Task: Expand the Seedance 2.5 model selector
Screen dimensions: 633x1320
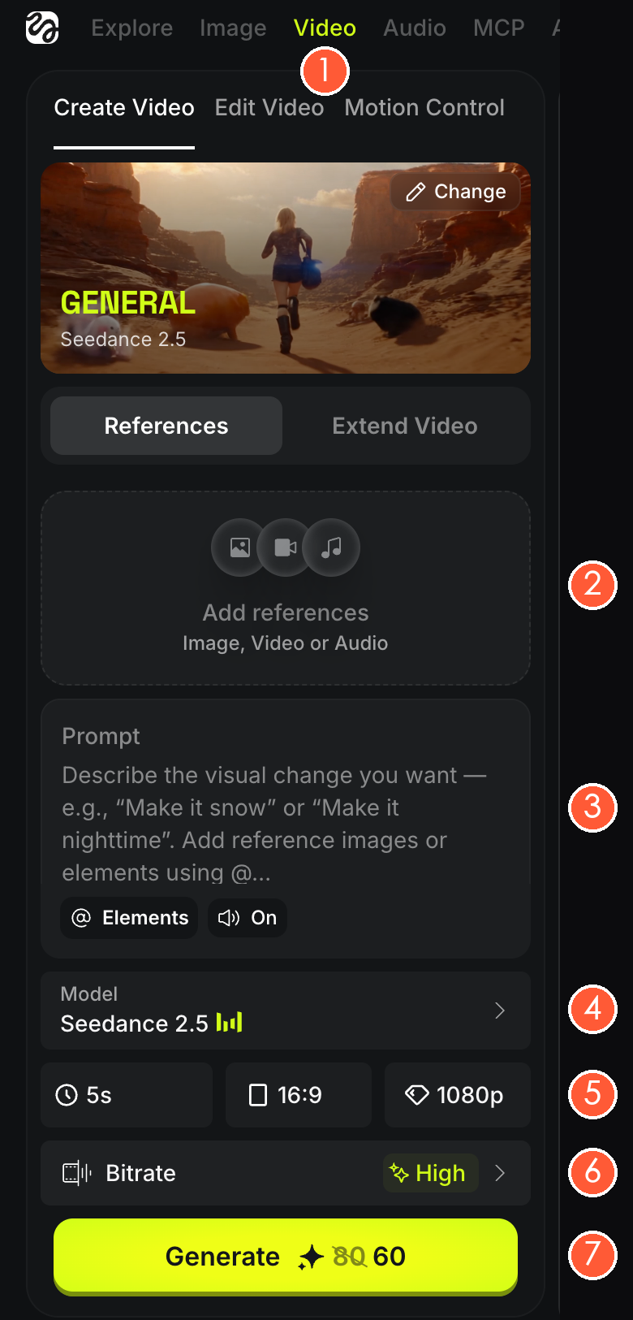Action: point(286,1011)
